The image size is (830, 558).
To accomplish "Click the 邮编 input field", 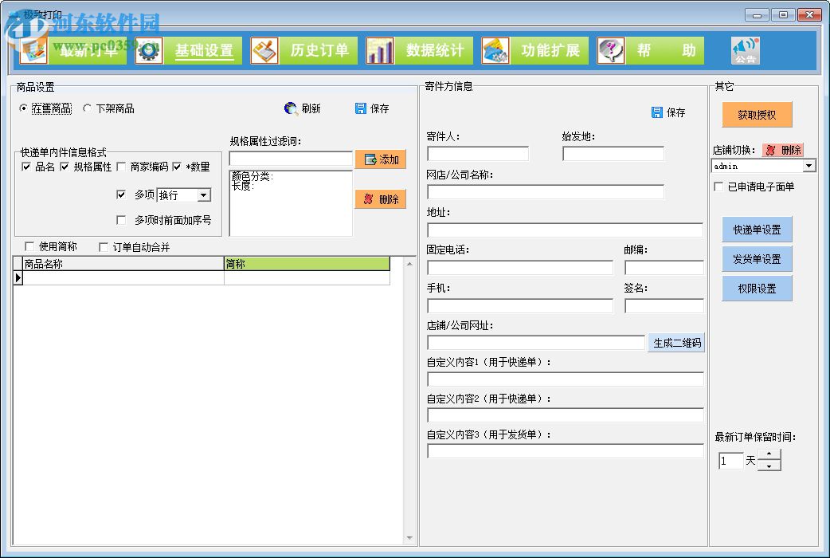I will (664, 268).
